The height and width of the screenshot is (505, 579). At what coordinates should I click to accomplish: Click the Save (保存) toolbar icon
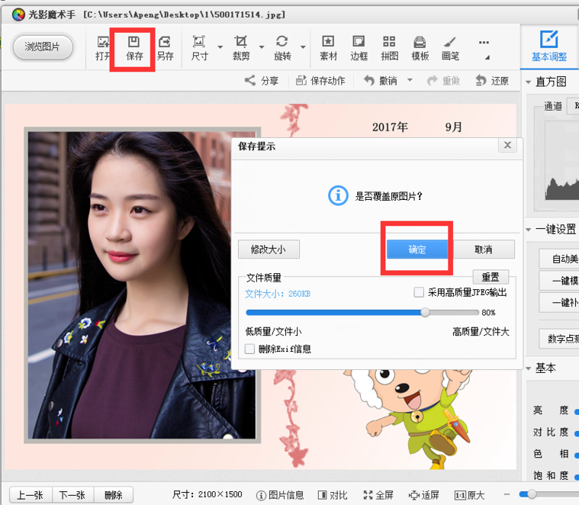point(134,48)
